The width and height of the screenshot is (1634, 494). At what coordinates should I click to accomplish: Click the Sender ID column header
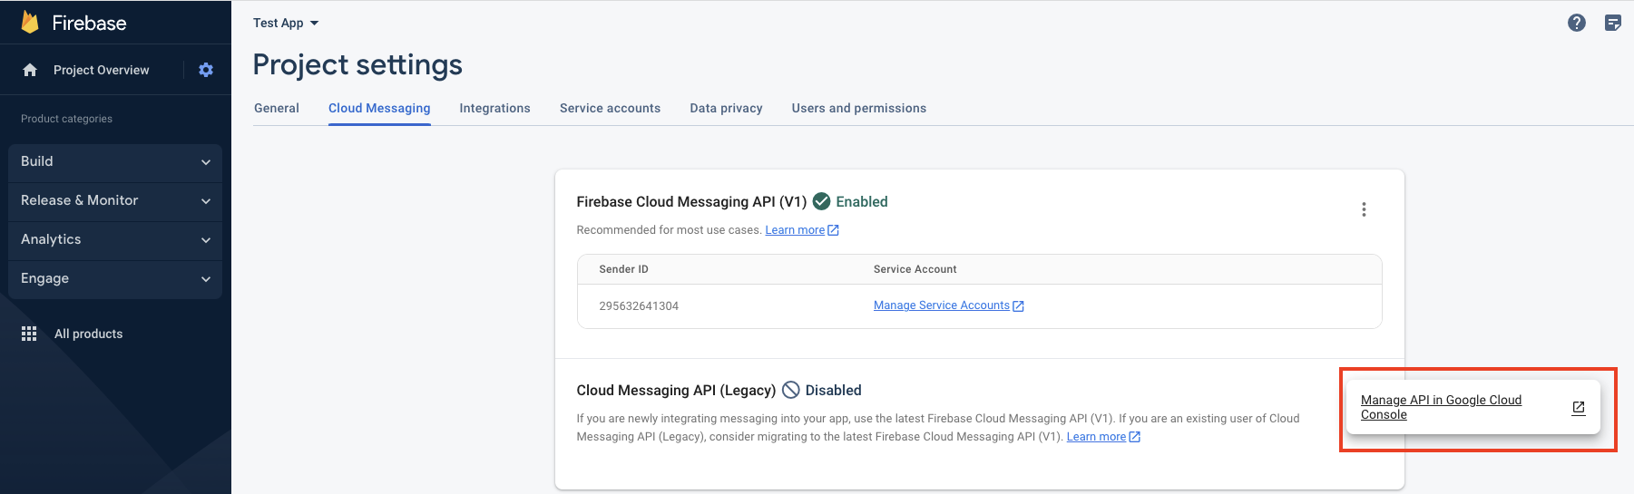(623, 269)
